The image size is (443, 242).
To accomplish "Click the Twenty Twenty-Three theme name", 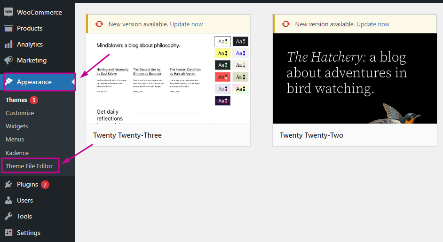I will point(127,135).
